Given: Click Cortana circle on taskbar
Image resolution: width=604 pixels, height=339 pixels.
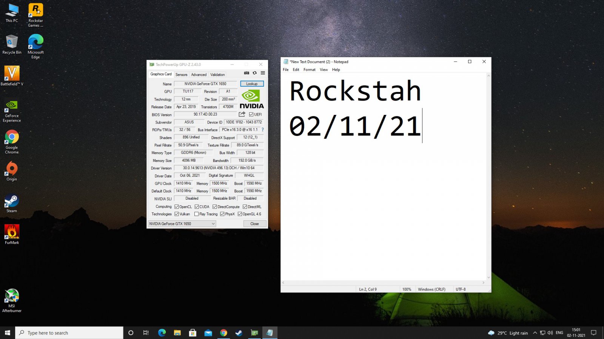Looking at the screenshot, I should [x=131, y=333].
